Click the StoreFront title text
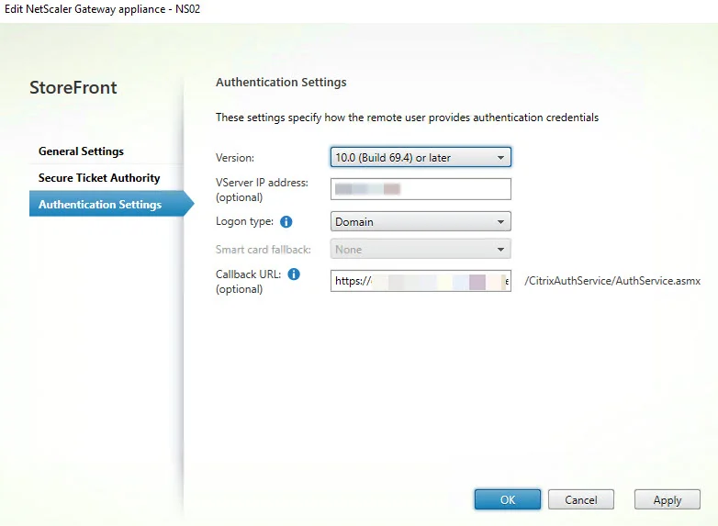The image size is (718, 526). point(73,87)
